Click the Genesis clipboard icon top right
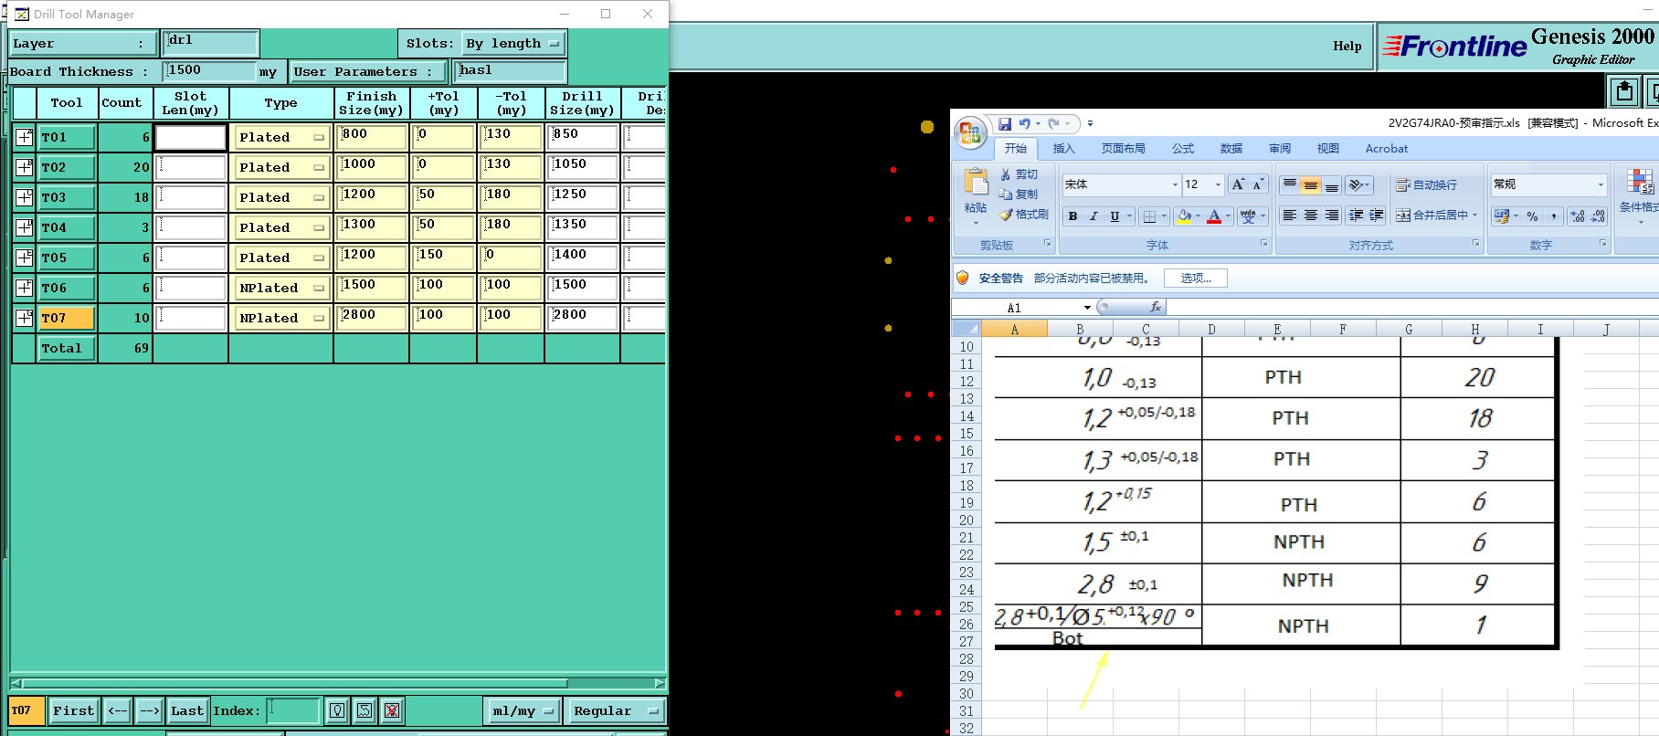 click(x=1624, y=91)
